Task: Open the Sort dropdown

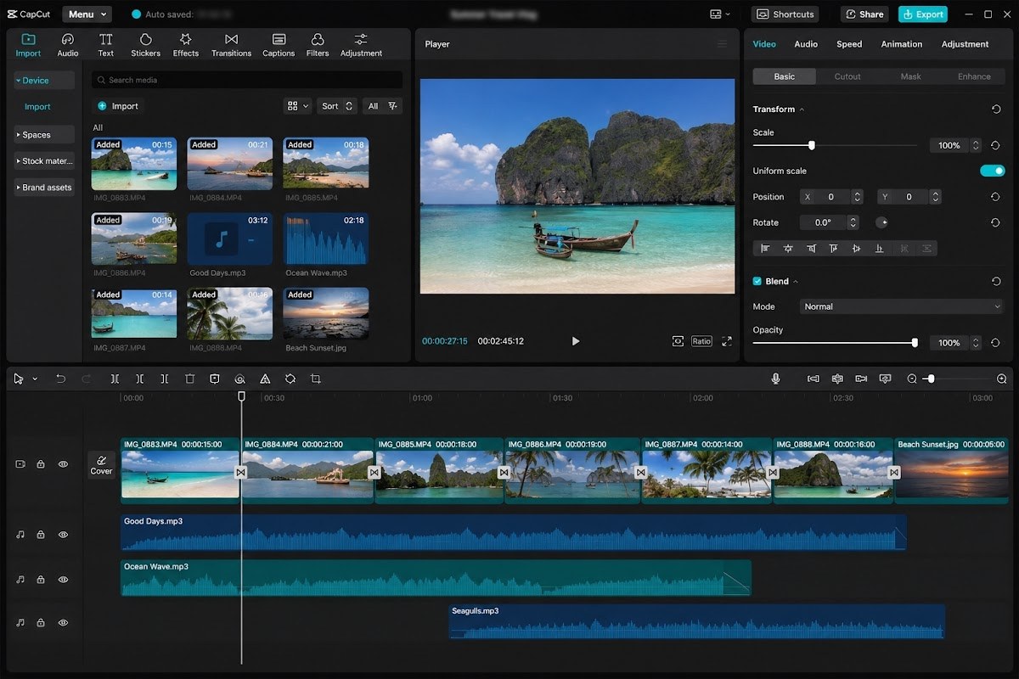Action: [337, 106]
